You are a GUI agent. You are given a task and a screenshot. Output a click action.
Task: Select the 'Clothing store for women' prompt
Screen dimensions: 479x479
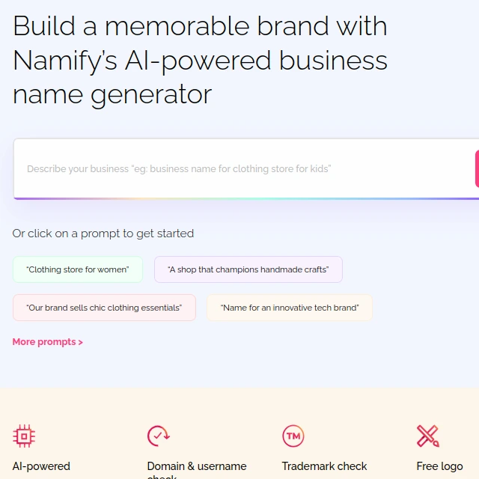coord(78,269)
